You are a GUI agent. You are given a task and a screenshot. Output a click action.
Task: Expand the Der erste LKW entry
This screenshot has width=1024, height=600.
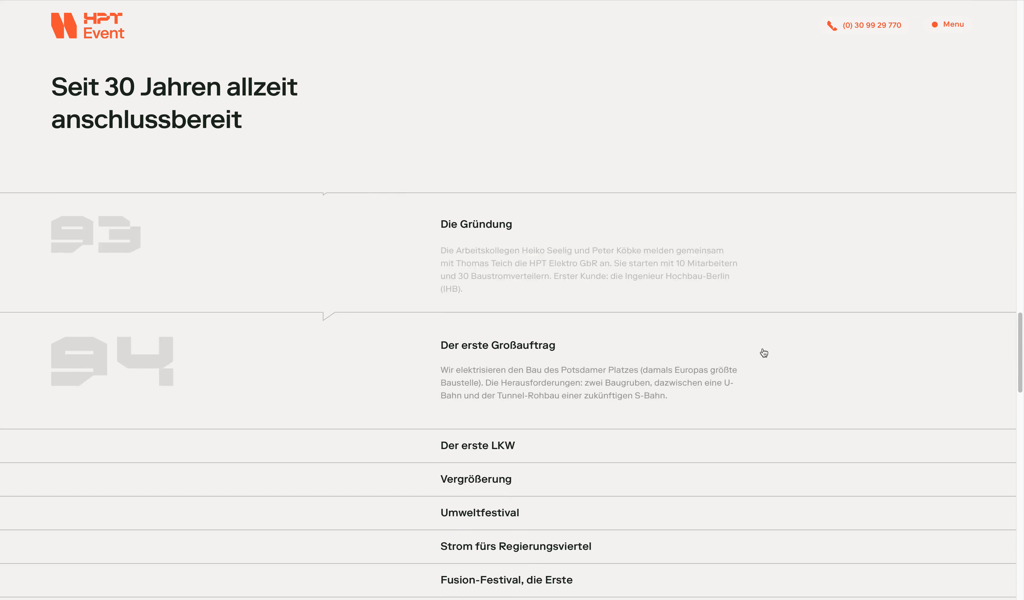(477, 446)
